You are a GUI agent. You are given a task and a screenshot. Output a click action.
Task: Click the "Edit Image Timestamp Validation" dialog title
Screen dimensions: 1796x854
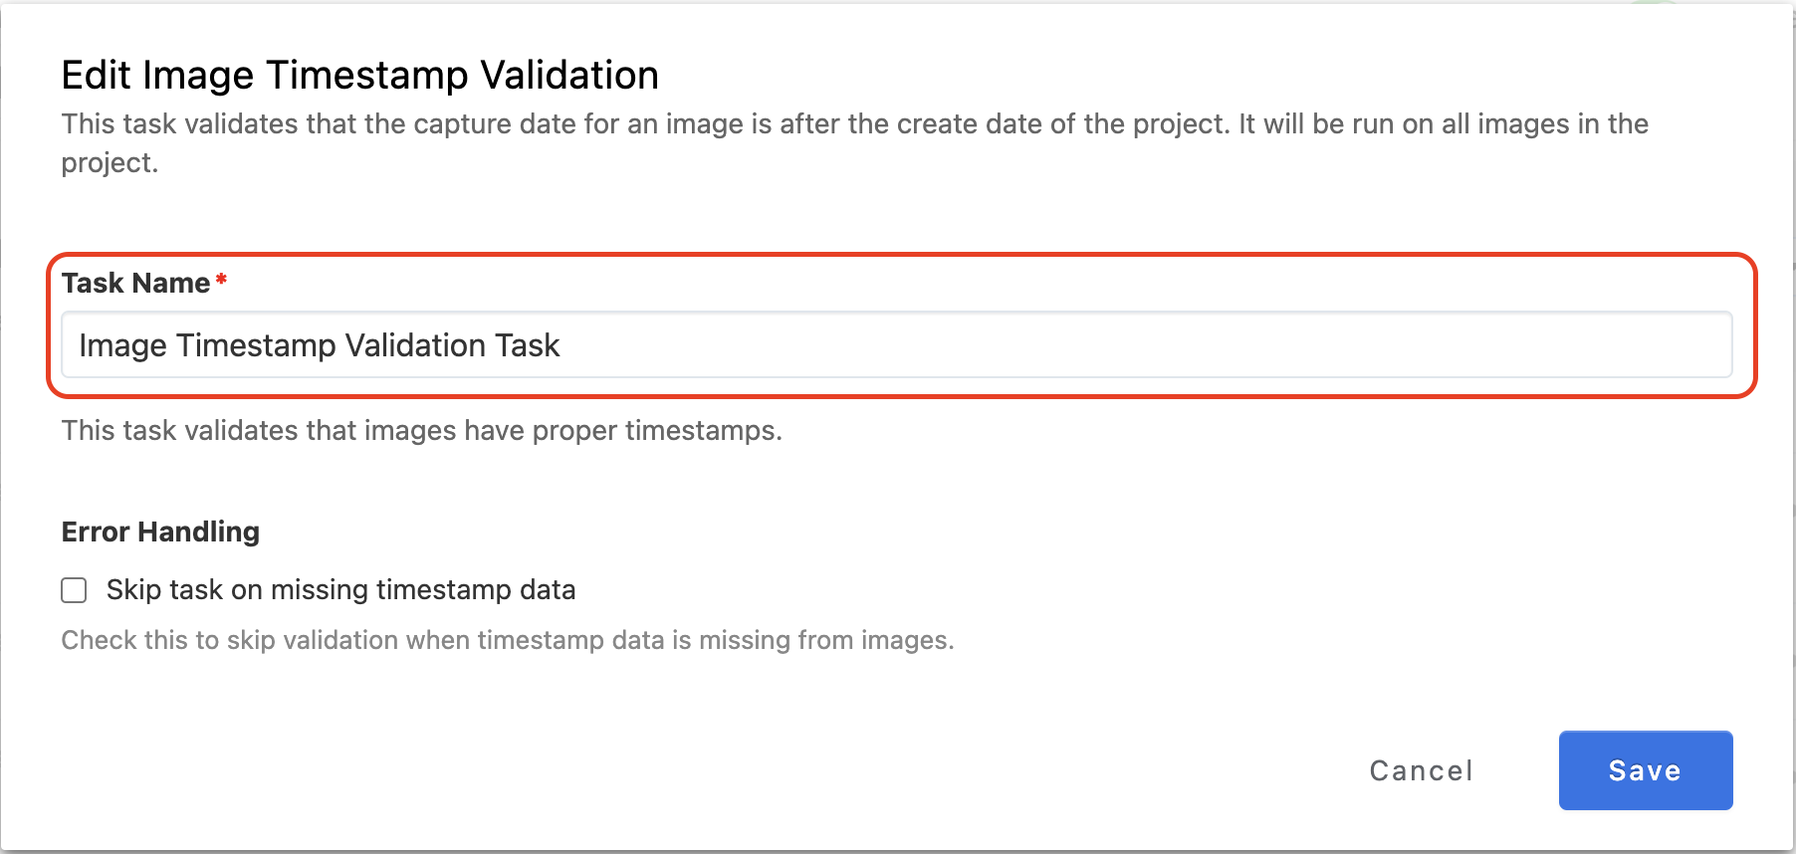[x=359, y=76]
